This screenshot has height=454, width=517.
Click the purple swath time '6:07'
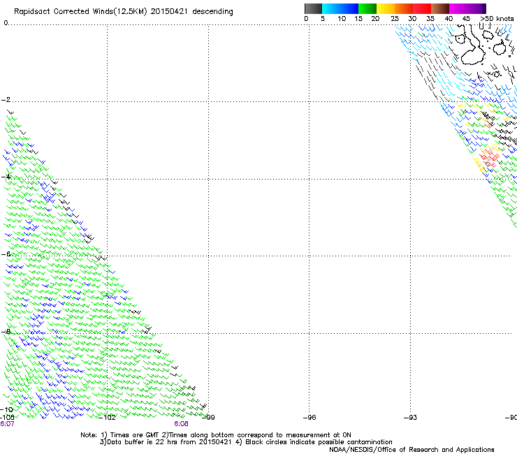pos(7,424)
